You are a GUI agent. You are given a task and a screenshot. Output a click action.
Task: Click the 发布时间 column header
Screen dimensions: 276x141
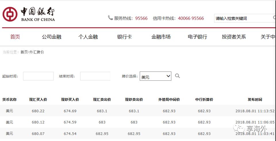click(255, 100)
